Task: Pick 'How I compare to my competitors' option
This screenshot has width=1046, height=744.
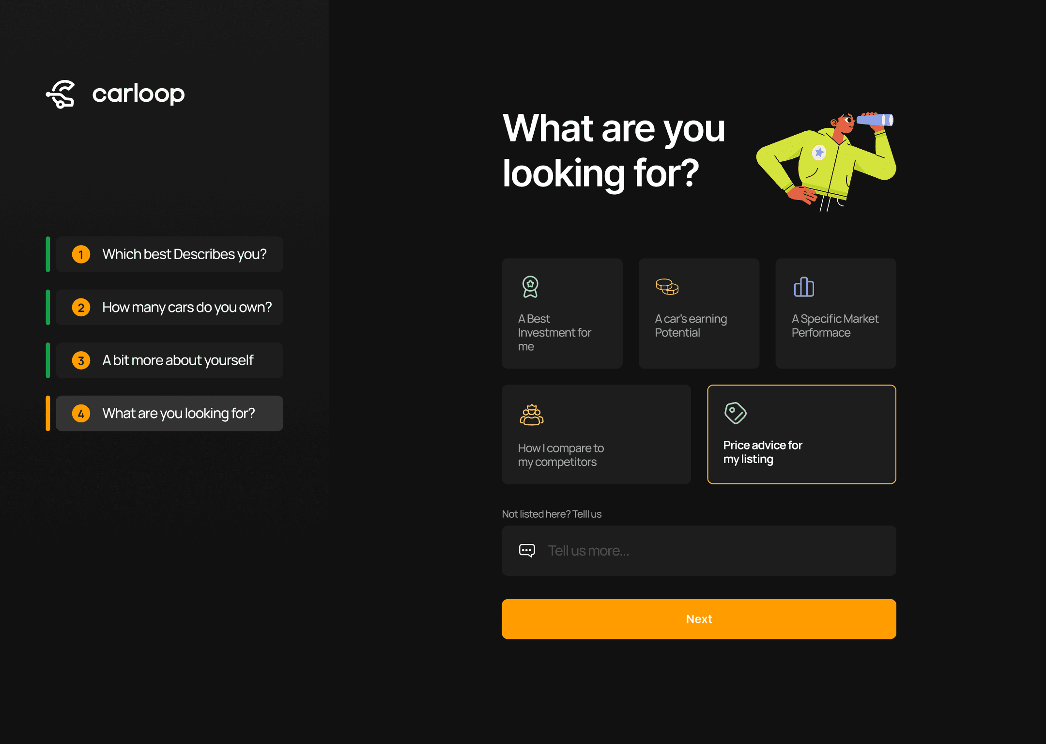Action: pyautogui.click(x=596, y=434)
